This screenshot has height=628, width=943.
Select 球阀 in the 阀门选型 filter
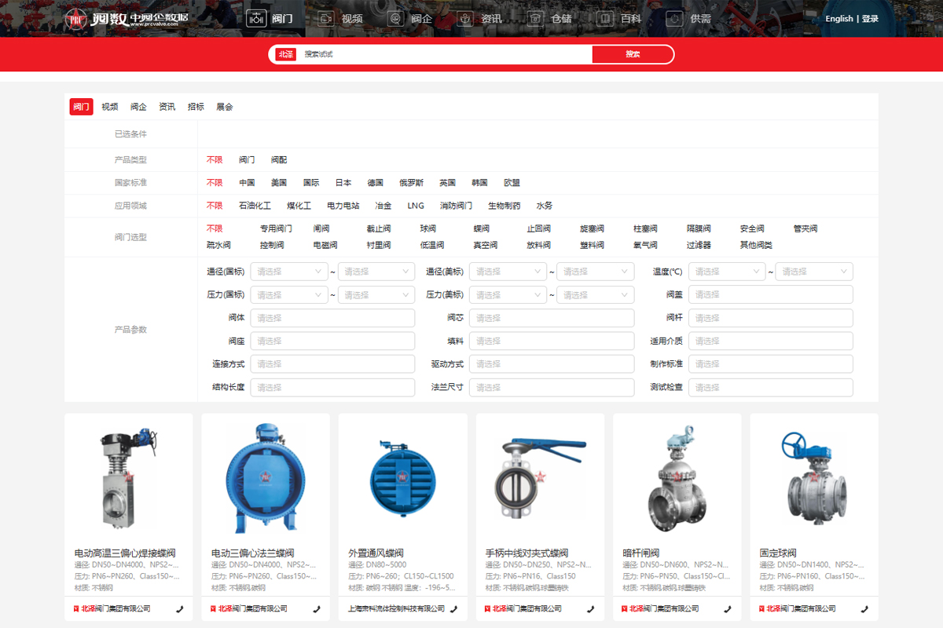pos(427,229)
